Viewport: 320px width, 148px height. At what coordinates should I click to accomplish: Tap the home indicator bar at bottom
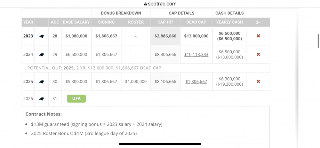pyautogui.click(x=160, y=144)
